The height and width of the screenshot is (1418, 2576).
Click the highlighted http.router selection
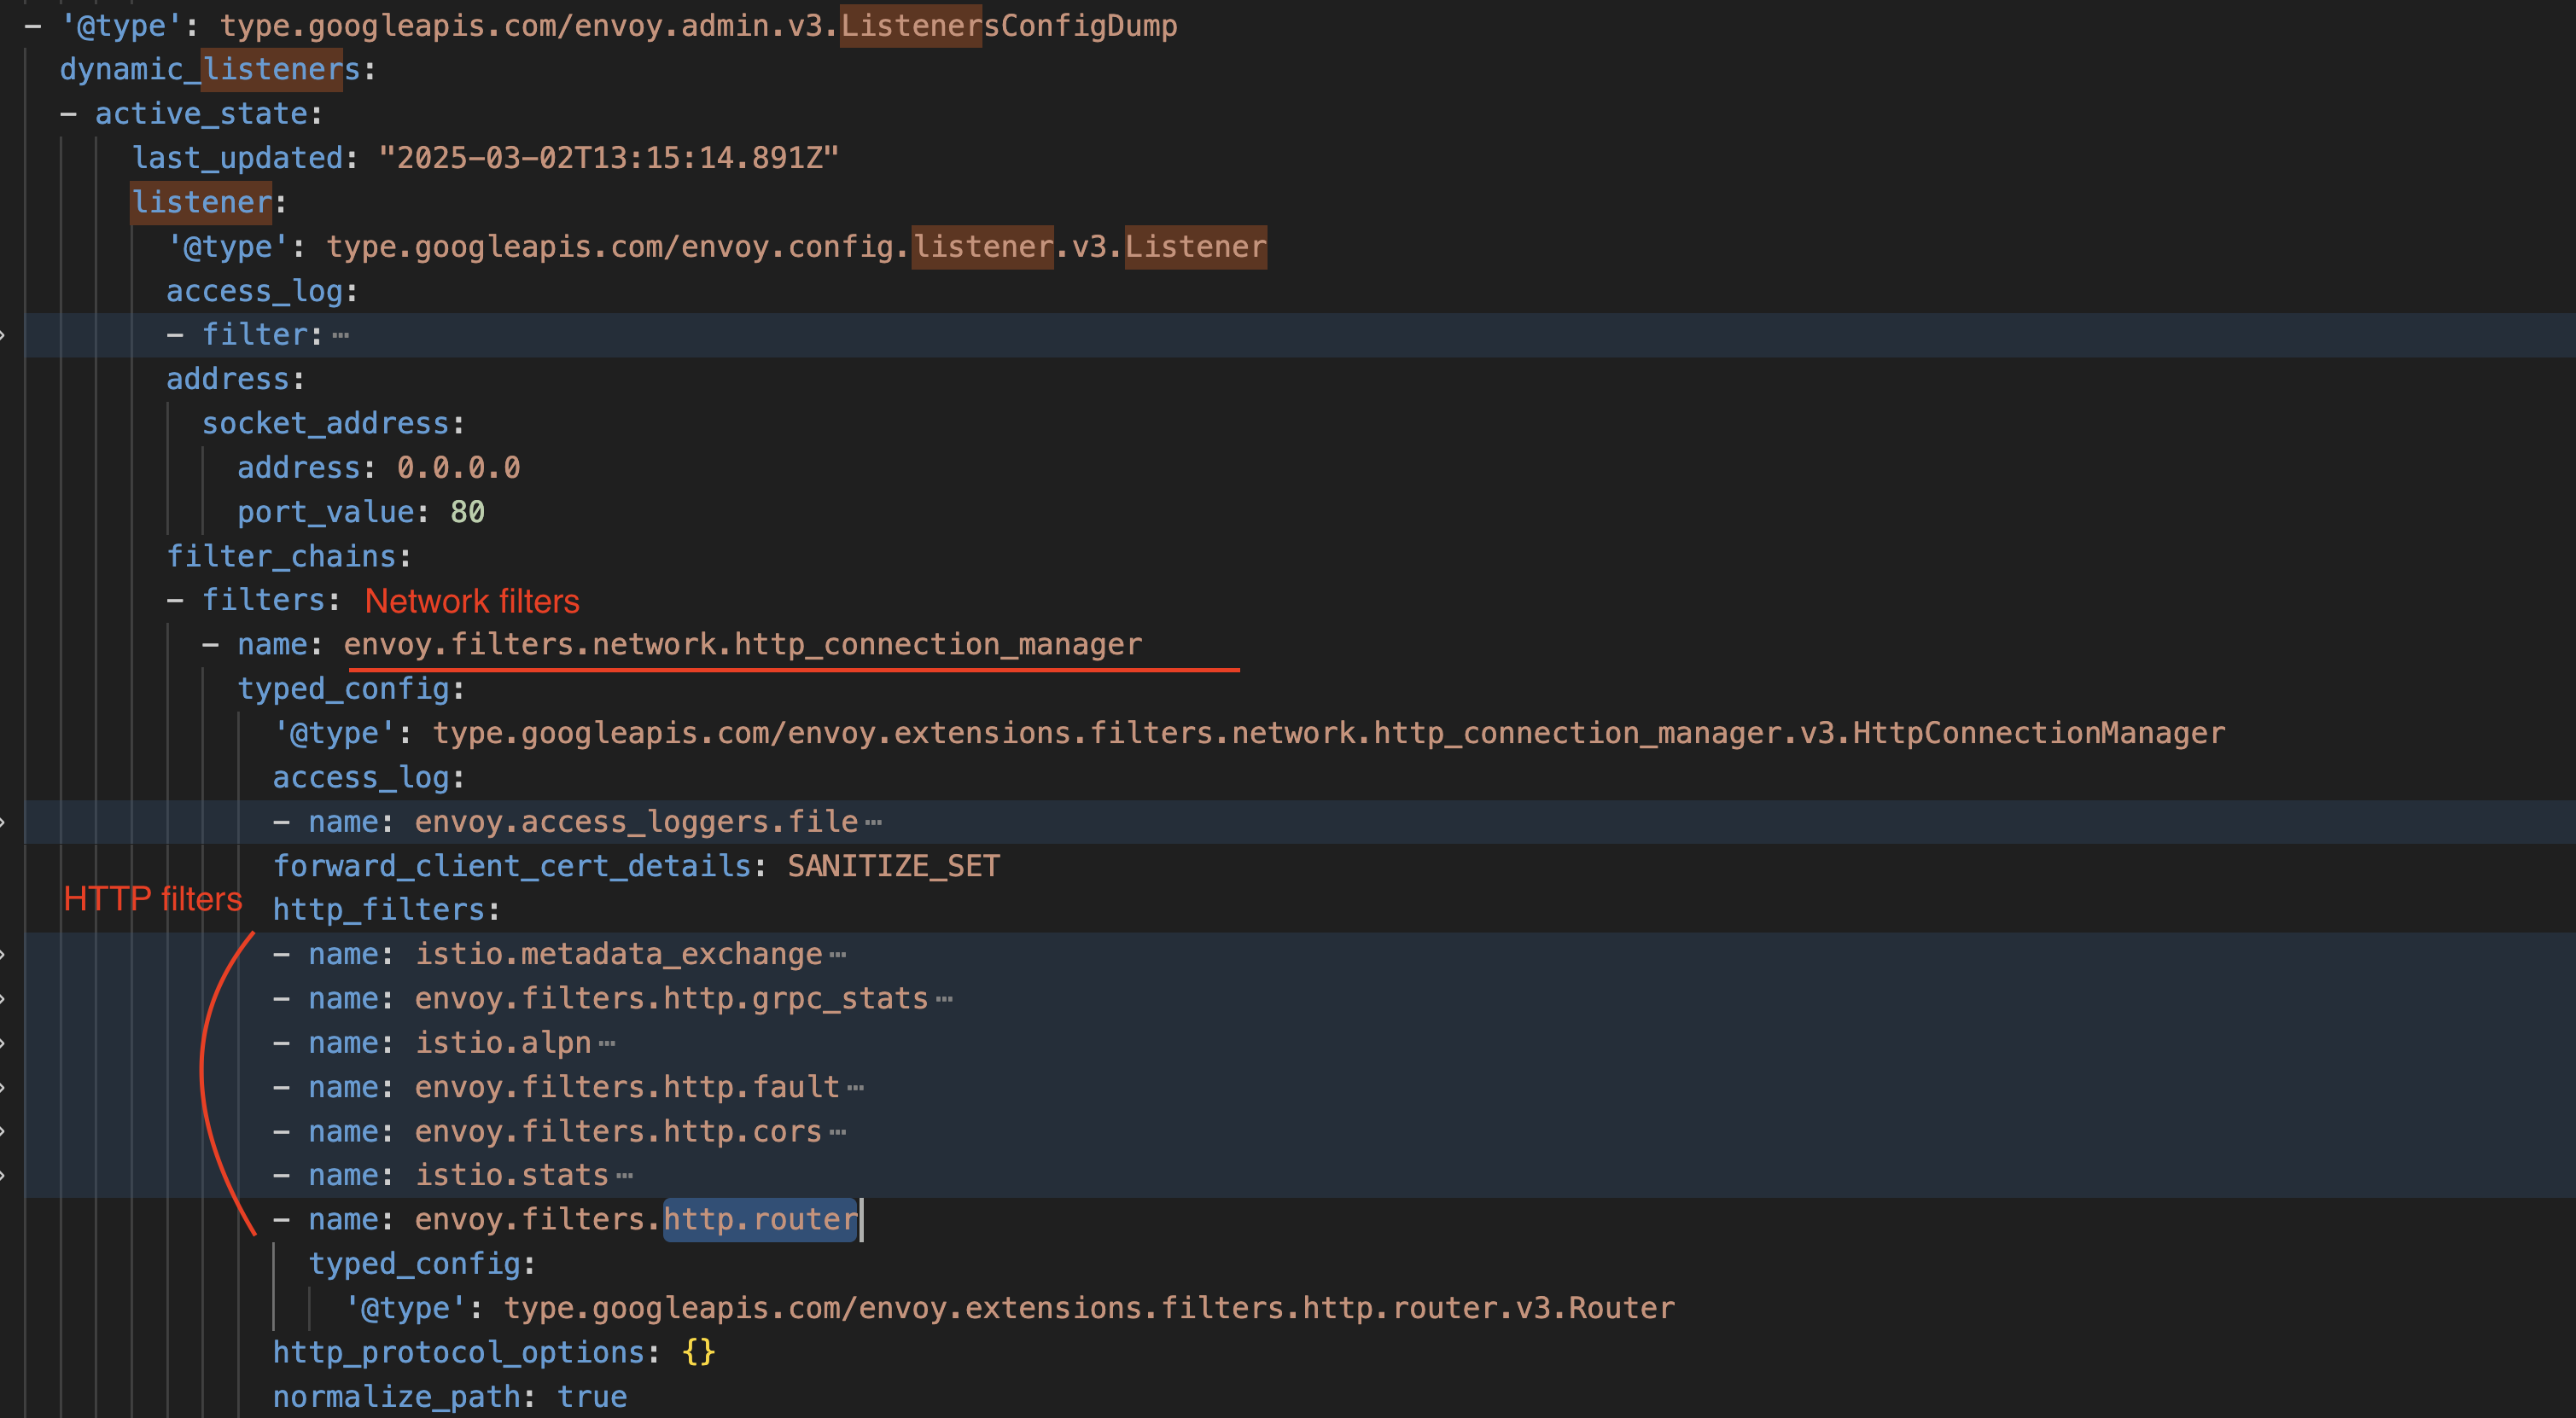click(760, 1220)
